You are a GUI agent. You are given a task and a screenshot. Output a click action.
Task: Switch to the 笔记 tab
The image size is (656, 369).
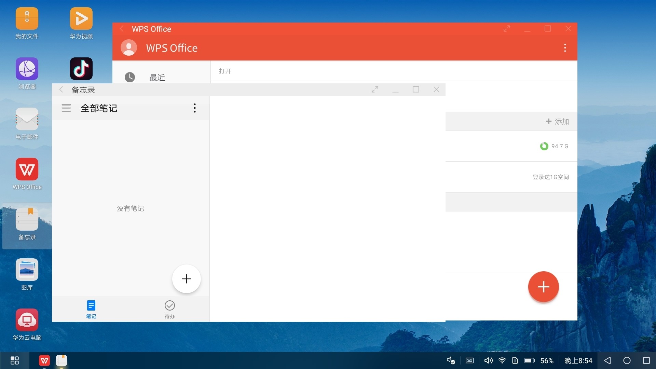91,309
